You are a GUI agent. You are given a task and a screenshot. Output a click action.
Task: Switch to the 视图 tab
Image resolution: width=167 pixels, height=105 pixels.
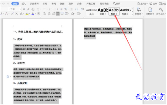click(62, 4)
